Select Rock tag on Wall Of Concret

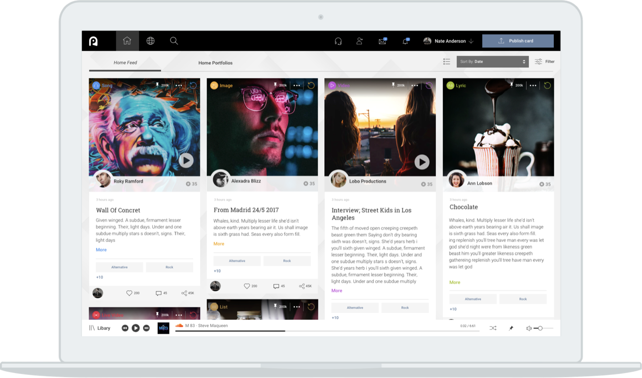[x=169, y=267]
